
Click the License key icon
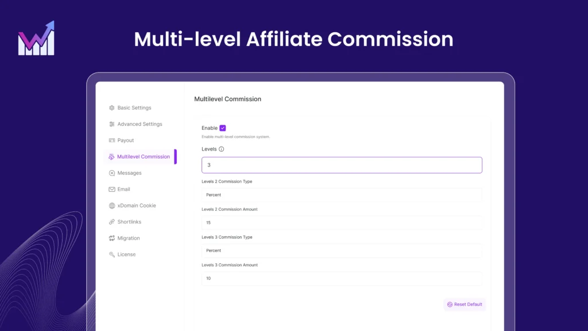pos(112,255)
